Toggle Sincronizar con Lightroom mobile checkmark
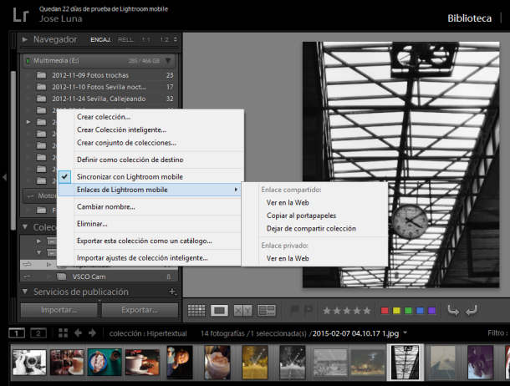 coord(64,176)
